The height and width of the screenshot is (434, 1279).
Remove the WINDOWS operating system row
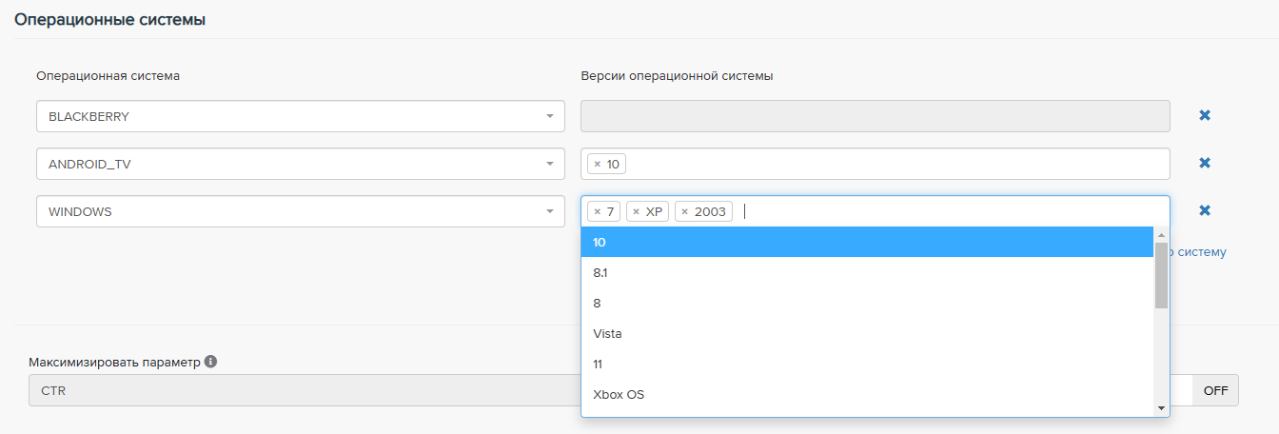pyautogui.click(x=1204, y=210)
